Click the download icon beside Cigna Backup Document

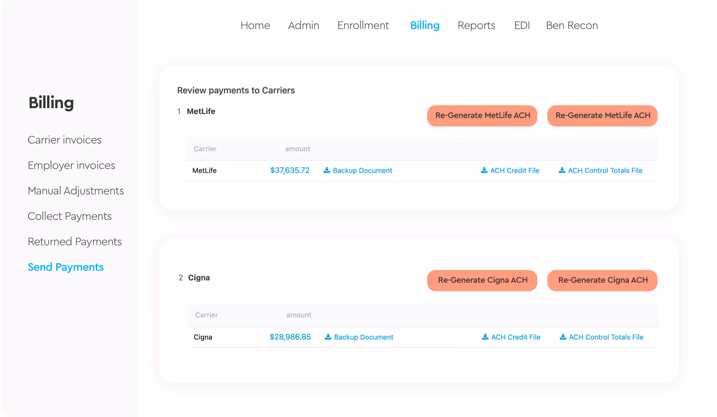tap(328, 337)
